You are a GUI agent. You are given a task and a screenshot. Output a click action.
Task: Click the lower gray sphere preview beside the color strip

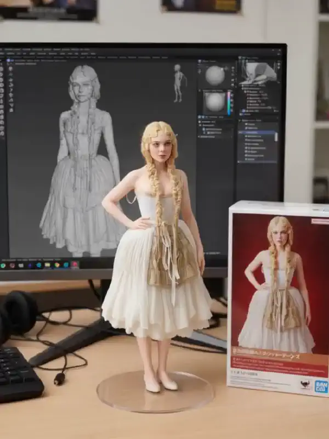tap(215, 102)
